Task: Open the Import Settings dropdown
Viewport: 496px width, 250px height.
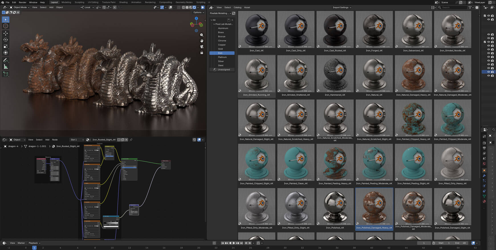Action: click(342, 7)
